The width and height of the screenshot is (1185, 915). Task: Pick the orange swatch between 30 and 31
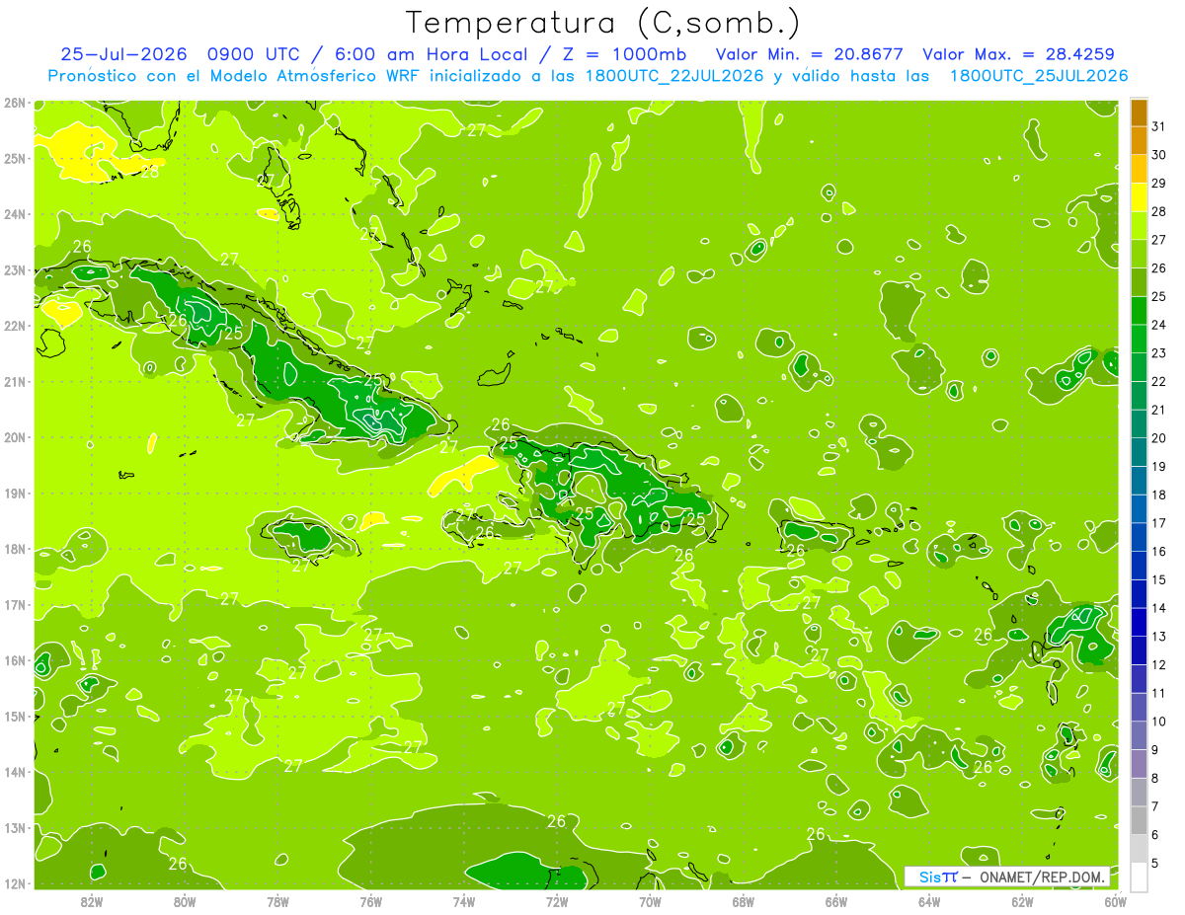click(x=1139, y=141)
